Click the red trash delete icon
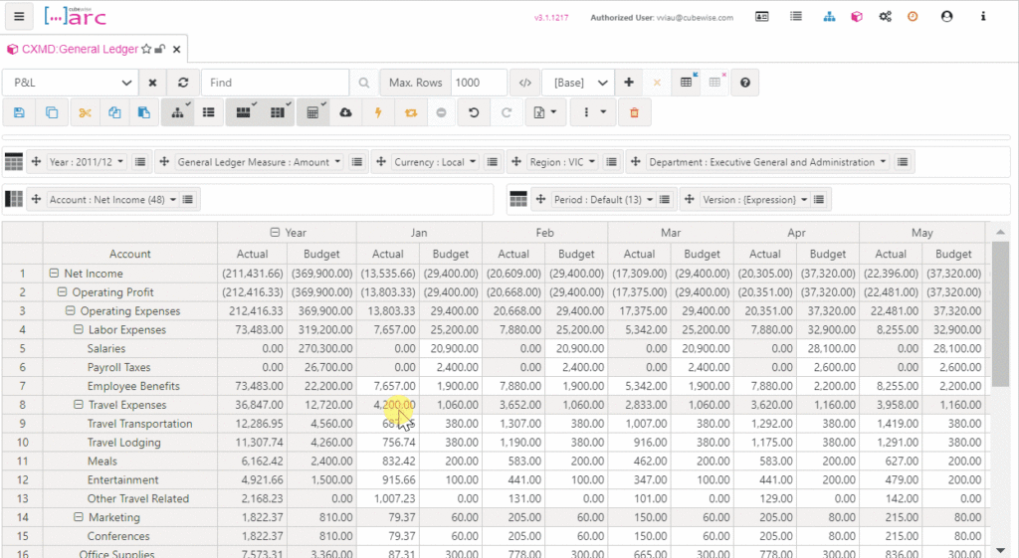 click(x=634, y=112)
